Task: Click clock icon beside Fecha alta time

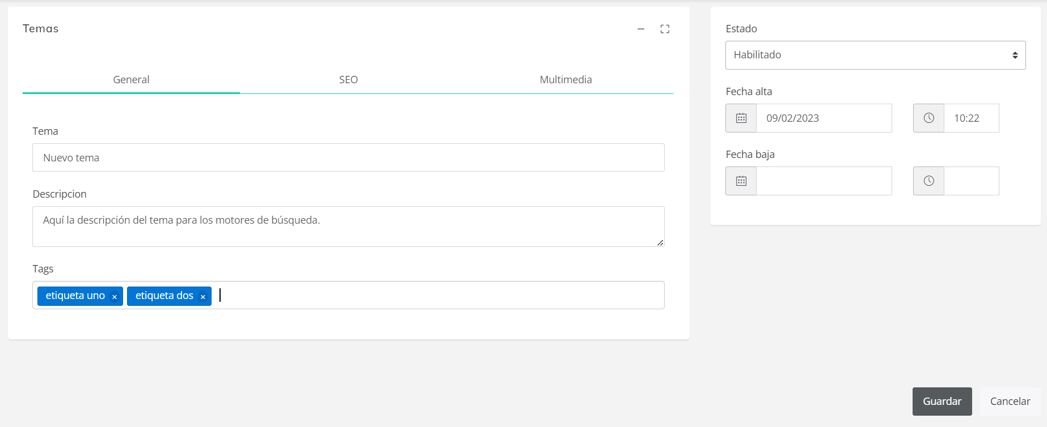Action: [x=928, y=118]
